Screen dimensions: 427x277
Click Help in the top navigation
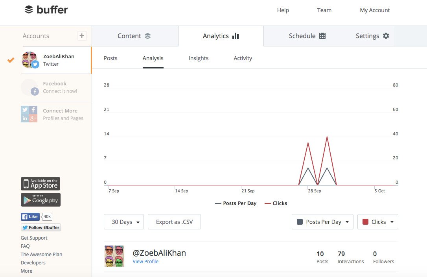tap(283, 10)
